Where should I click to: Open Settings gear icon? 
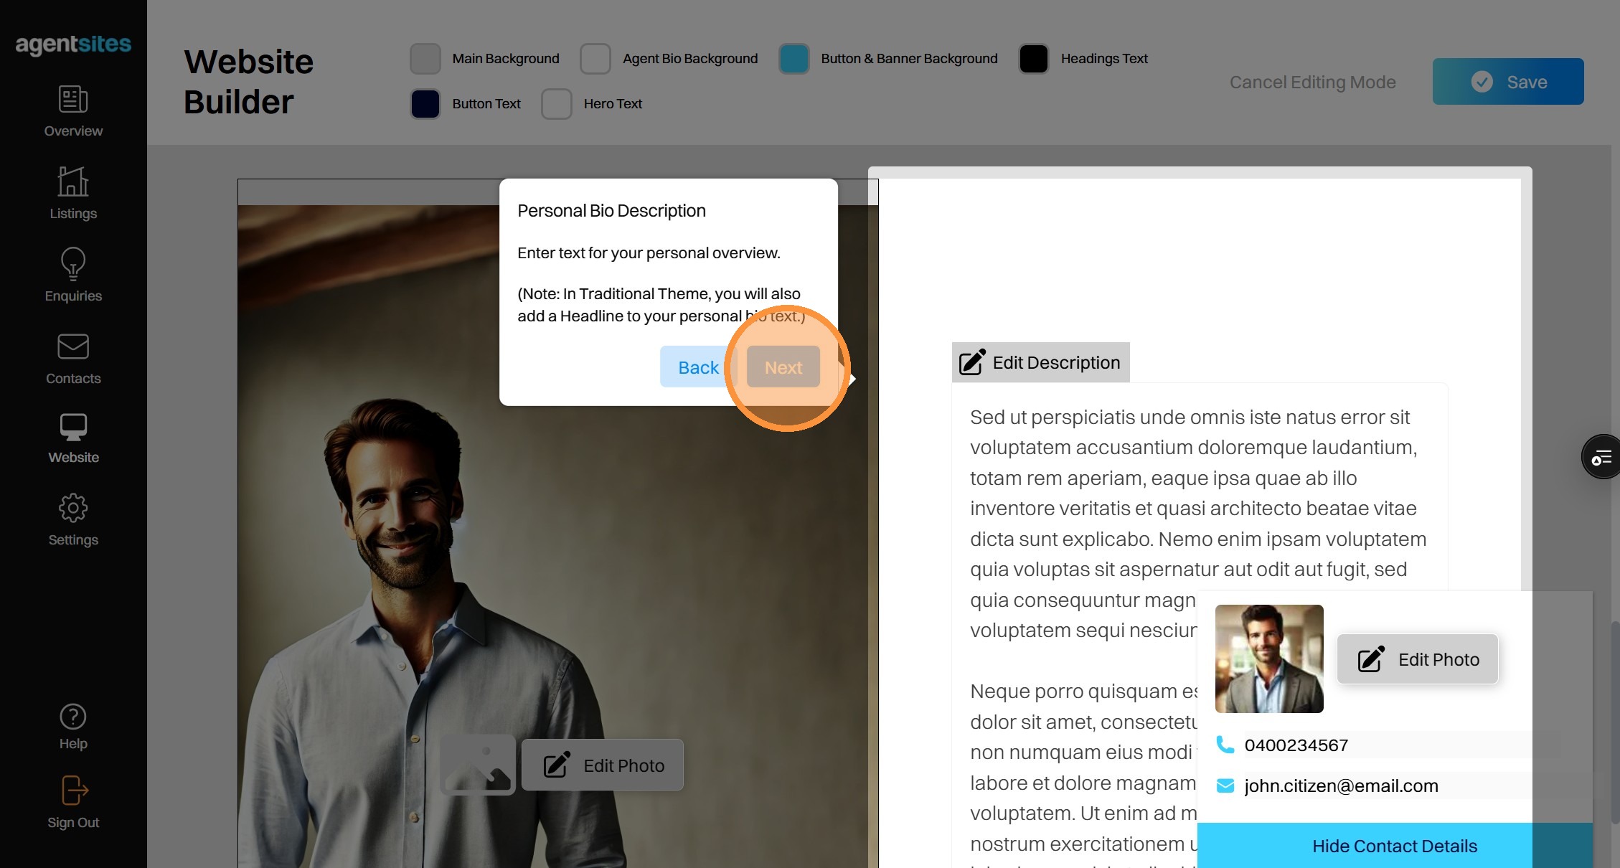coord(73,509)
